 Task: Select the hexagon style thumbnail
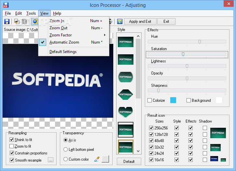[x=126, y=95]
